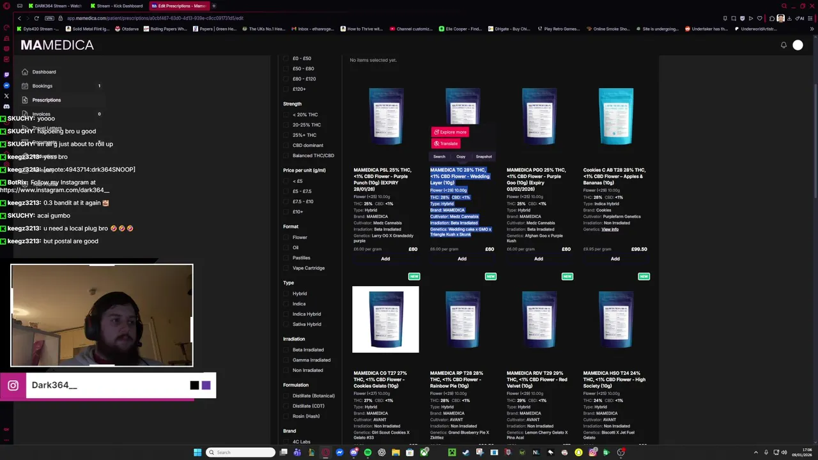
Task: Enable the 25%+ THC strength filter
Action: pyautogui.click(x=287, y=135)
